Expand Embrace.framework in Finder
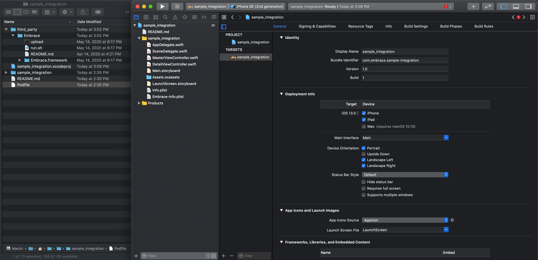Screen dimensions: 538x260 click(x=20, y=60)
